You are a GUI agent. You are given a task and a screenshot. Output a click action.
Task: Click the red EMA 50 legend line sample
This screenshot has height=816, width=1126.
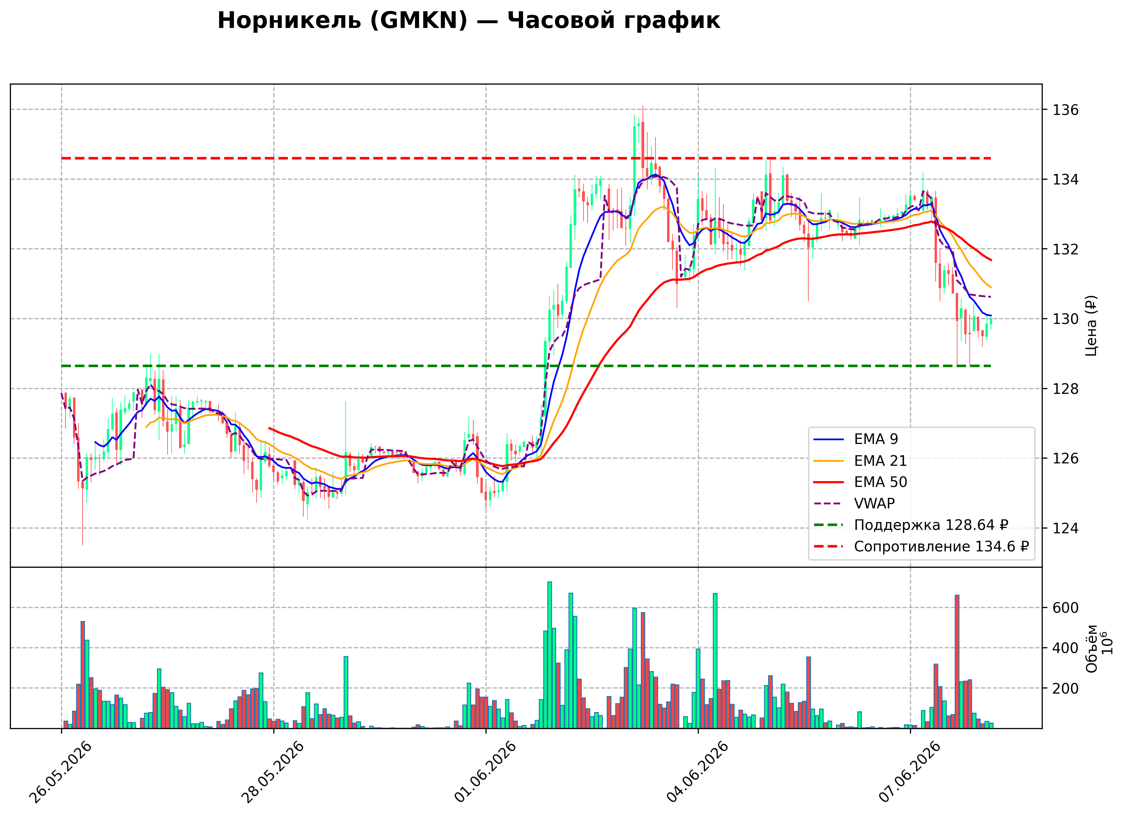coord(828,482)
